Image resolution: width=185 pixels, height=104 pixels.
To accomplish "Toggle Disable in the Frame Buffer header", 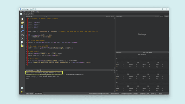I will coord(166,16).
